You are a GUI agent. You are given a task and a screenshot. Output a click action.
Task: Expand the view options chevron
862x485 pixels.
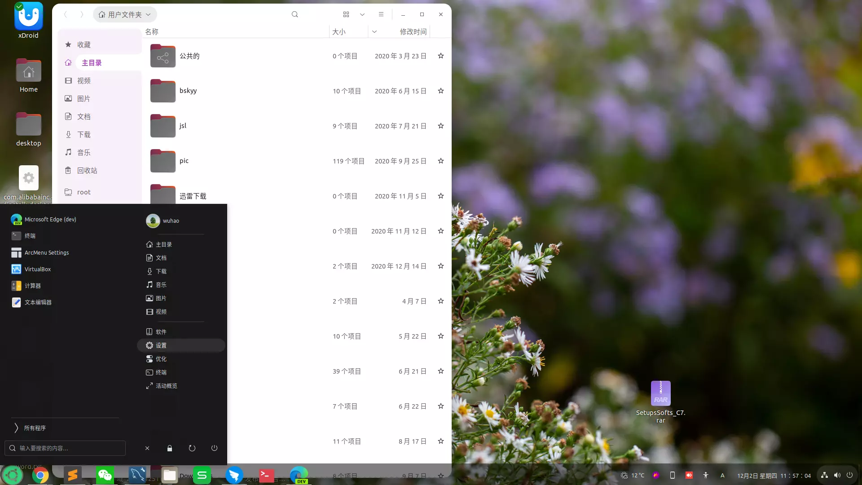pyautogui.click(x=362, y=14)
